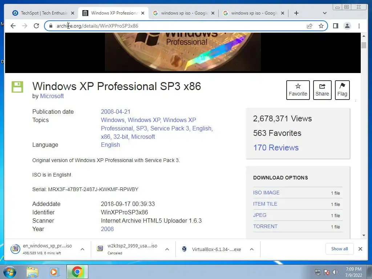This screenshot has width=372, height=279.
Task: Open the network tray icon
Action: coord(318,272)
